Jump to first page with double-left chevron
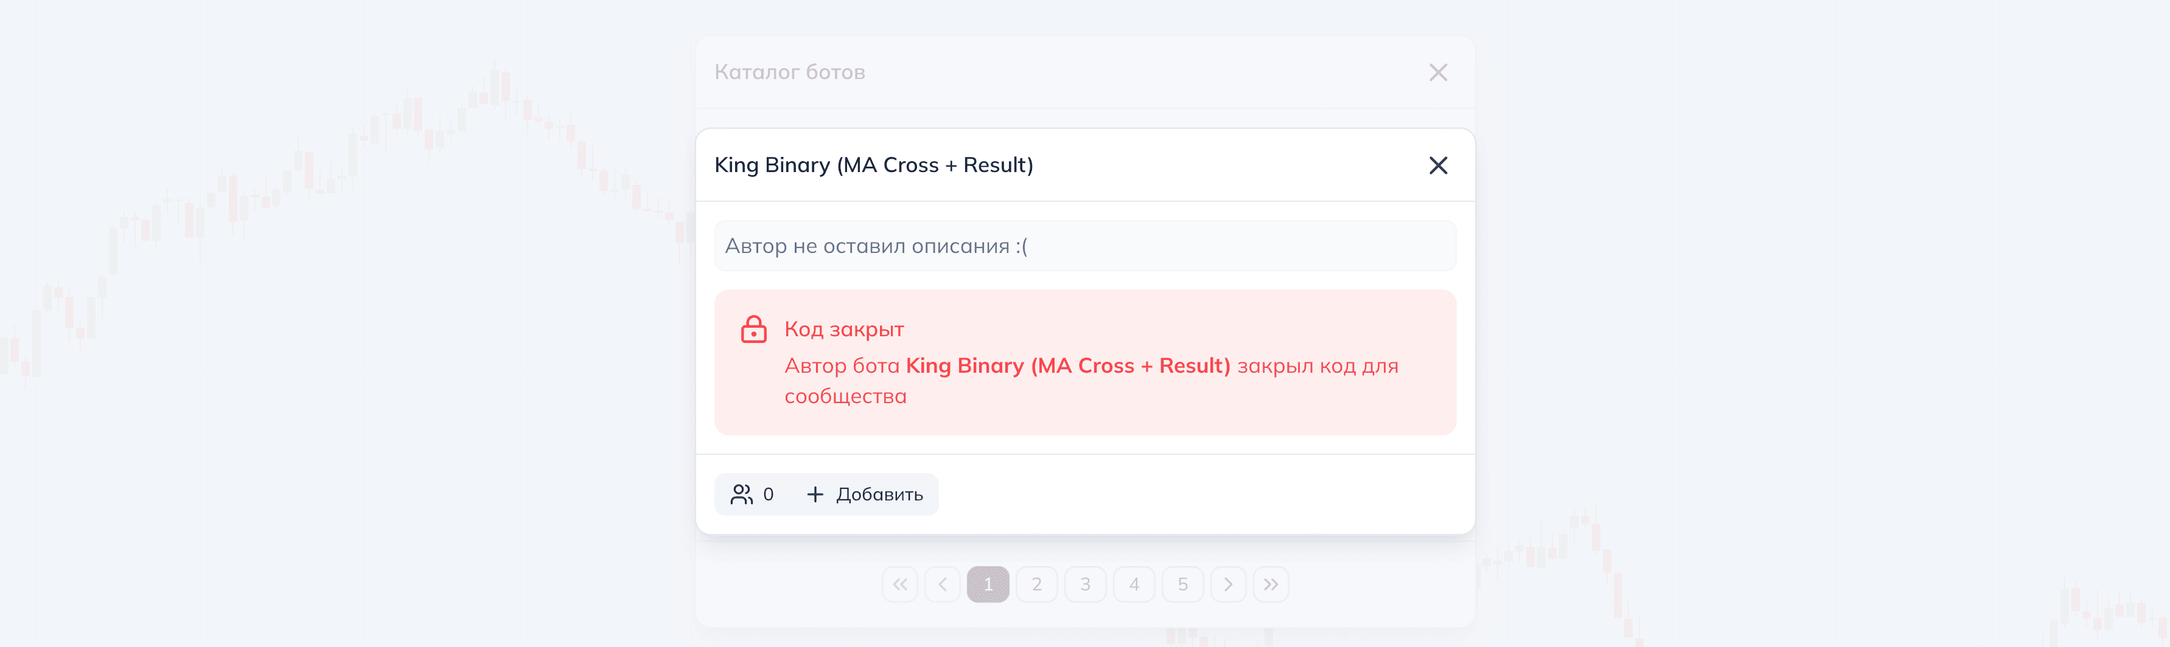 pyautogui.click(x=899, y=584)
